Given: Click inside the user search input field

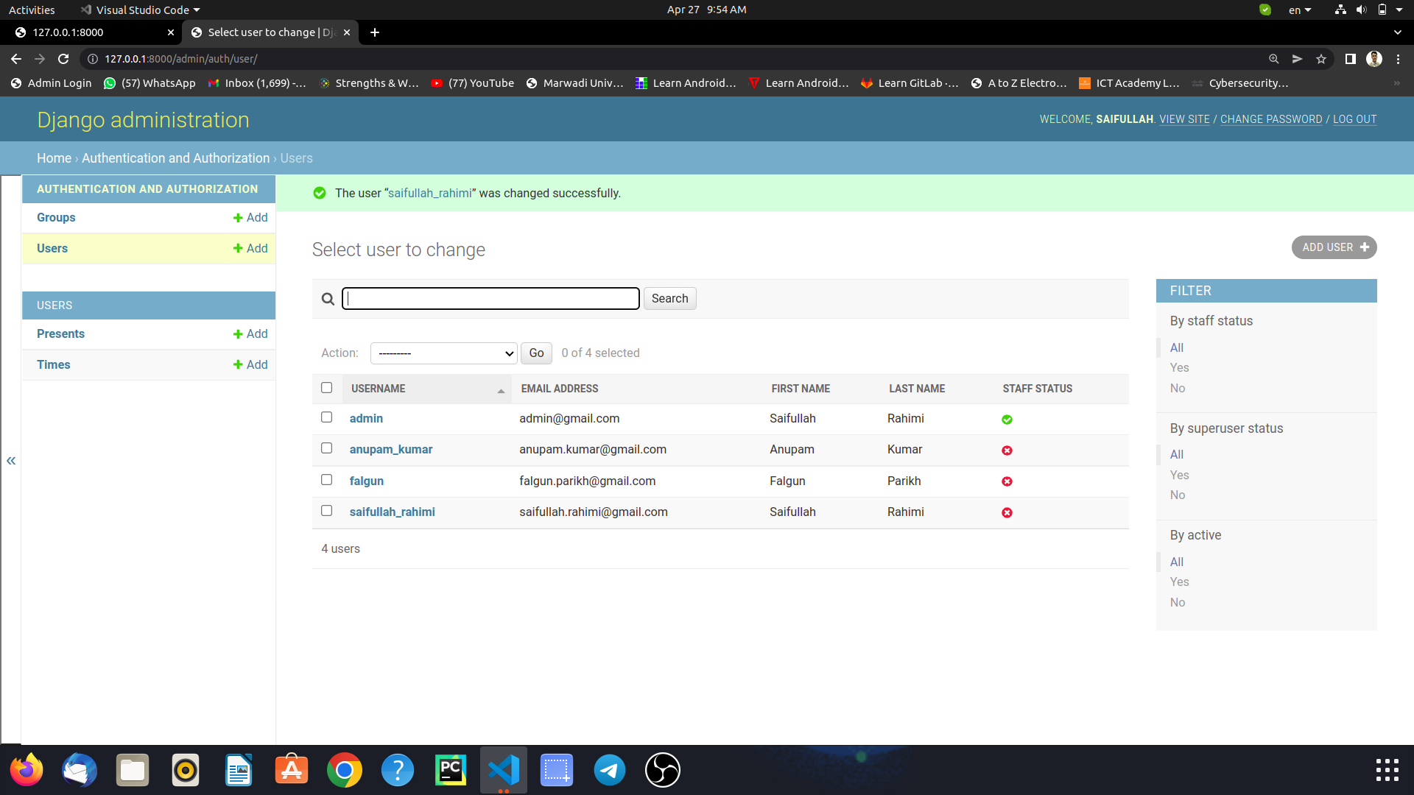Looking at the screenshot, I should (x=490, y=298).
